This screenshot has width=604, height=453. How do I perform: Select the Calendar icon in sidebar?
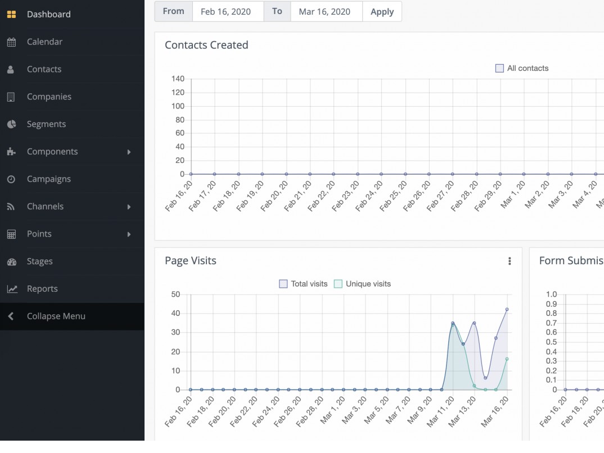click(x=12, y=42)
